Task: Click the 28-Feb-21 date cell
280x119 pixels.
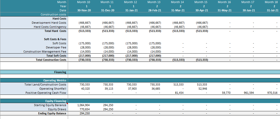Action: click(155, 10)
